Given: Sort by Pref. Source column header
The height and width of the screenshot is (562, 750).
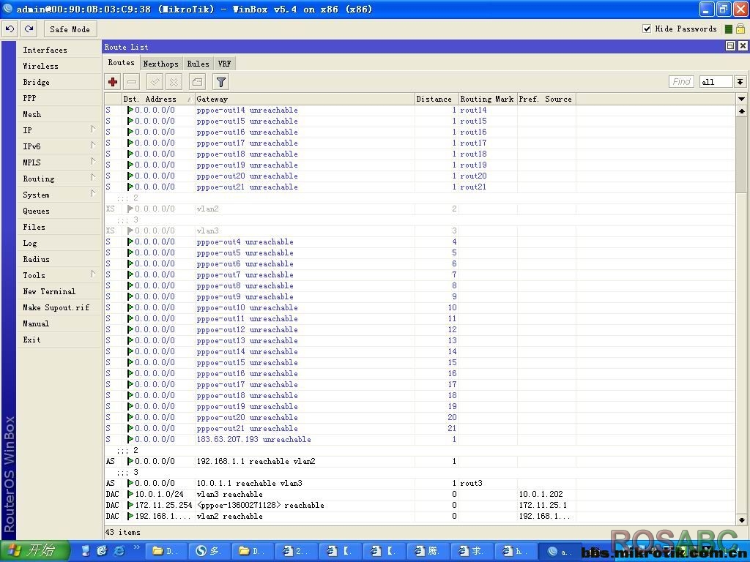Looking at the screenshot, I should click(x=546, y=99).
